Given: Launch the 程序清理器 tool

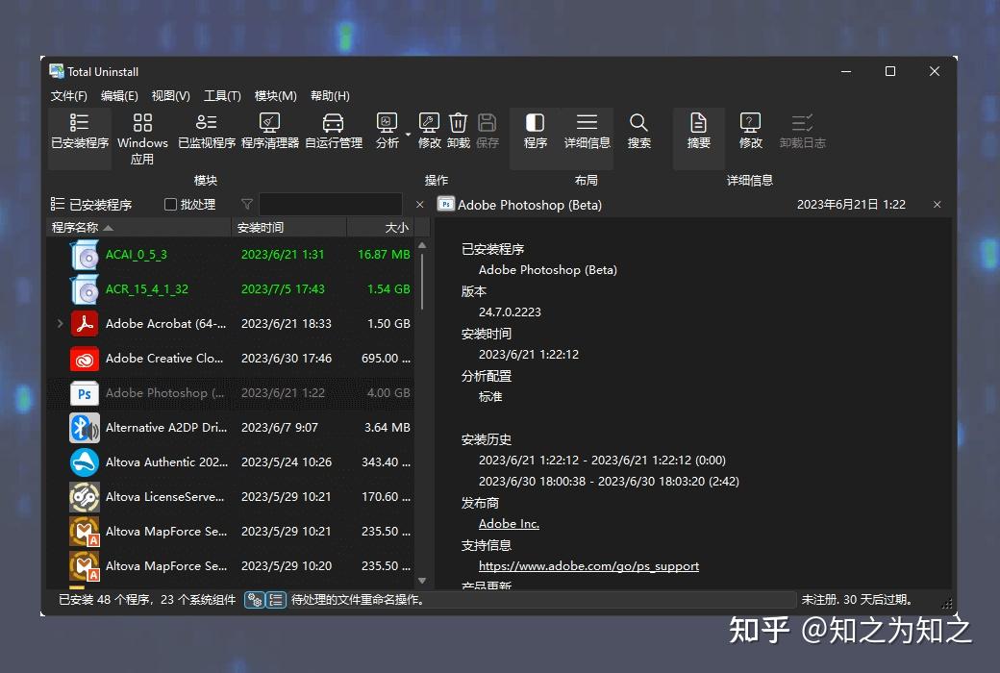Looking at the screenshot, I should (270, 132).
